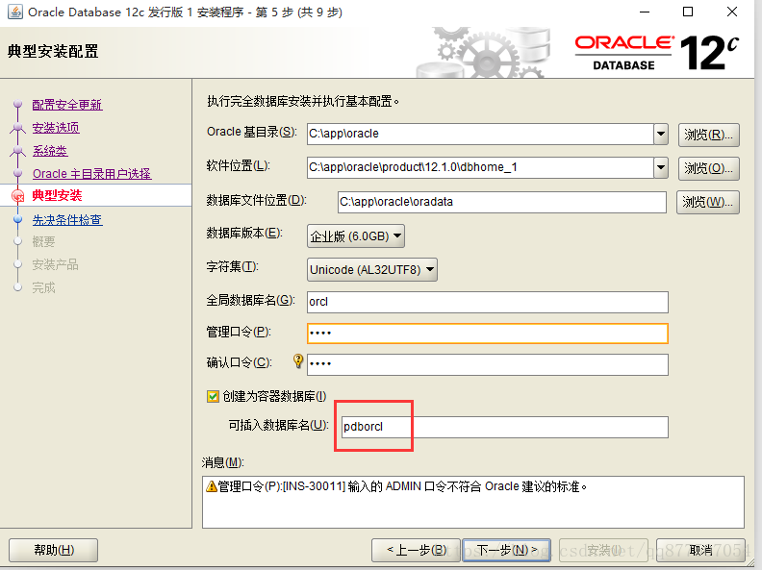Open the 数据库版本 企业版 (6.0GB) dropdown

tap(356, 235)
